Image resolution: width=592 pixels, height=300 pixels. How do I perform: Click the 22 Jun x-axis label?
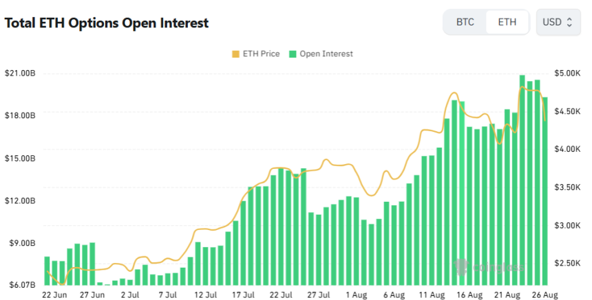[x=54, y=295]
